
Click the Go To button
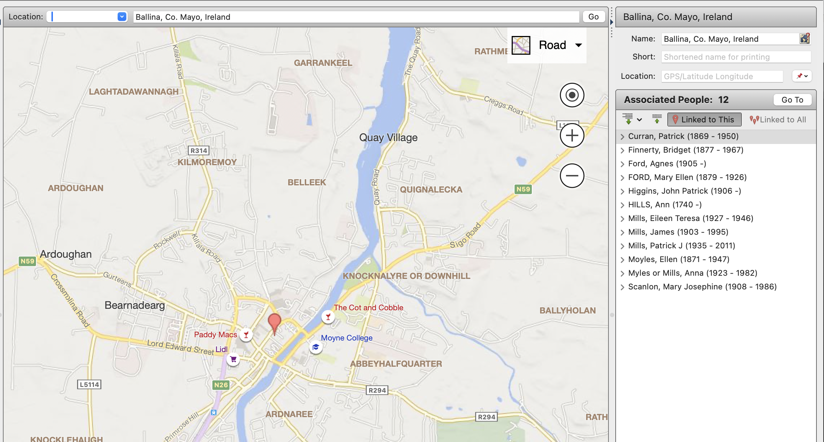click(792, 100)
